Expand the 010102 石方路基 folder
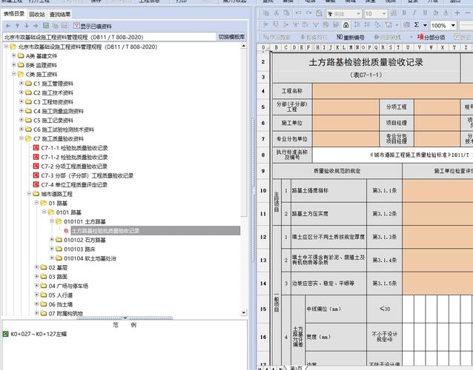Image resolution: width=473 pixels, height=370 pixels. click(52, 240)
